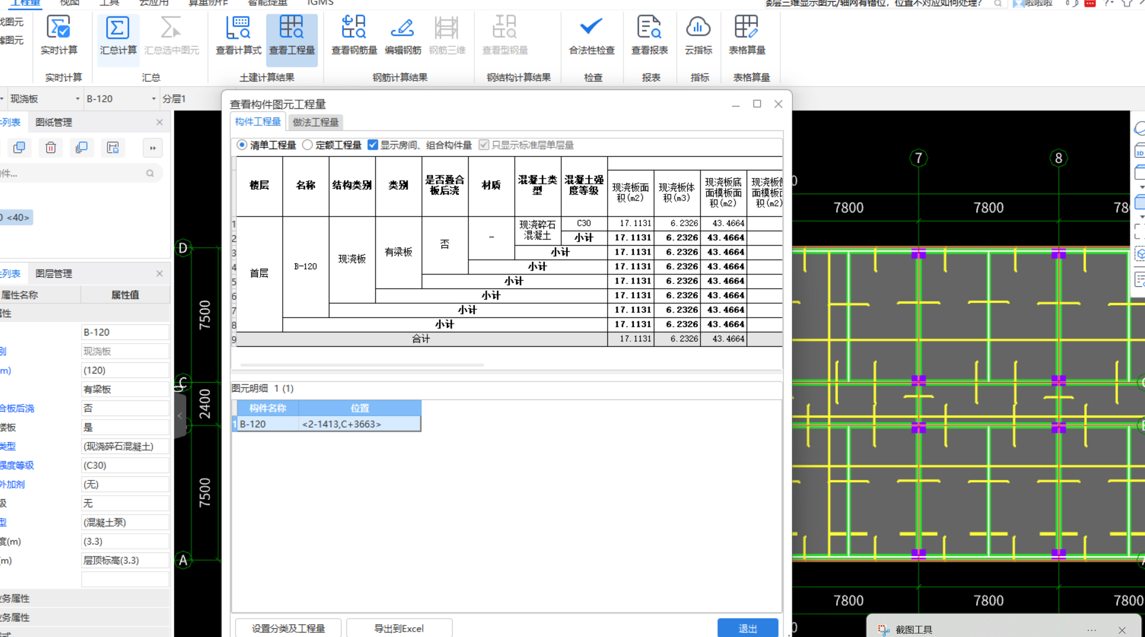Open the 视图 ribbon tab

coord(70,3)
